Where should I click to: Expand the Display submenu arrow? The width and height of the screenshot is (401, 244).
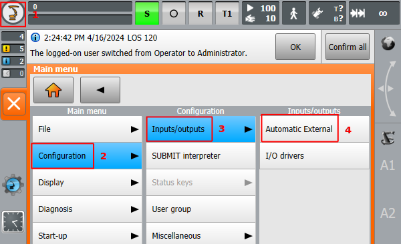(x=134, y=183)
